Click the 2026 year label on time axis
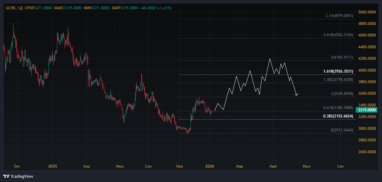This screenshot has height=182, width=382. point(210,166)
